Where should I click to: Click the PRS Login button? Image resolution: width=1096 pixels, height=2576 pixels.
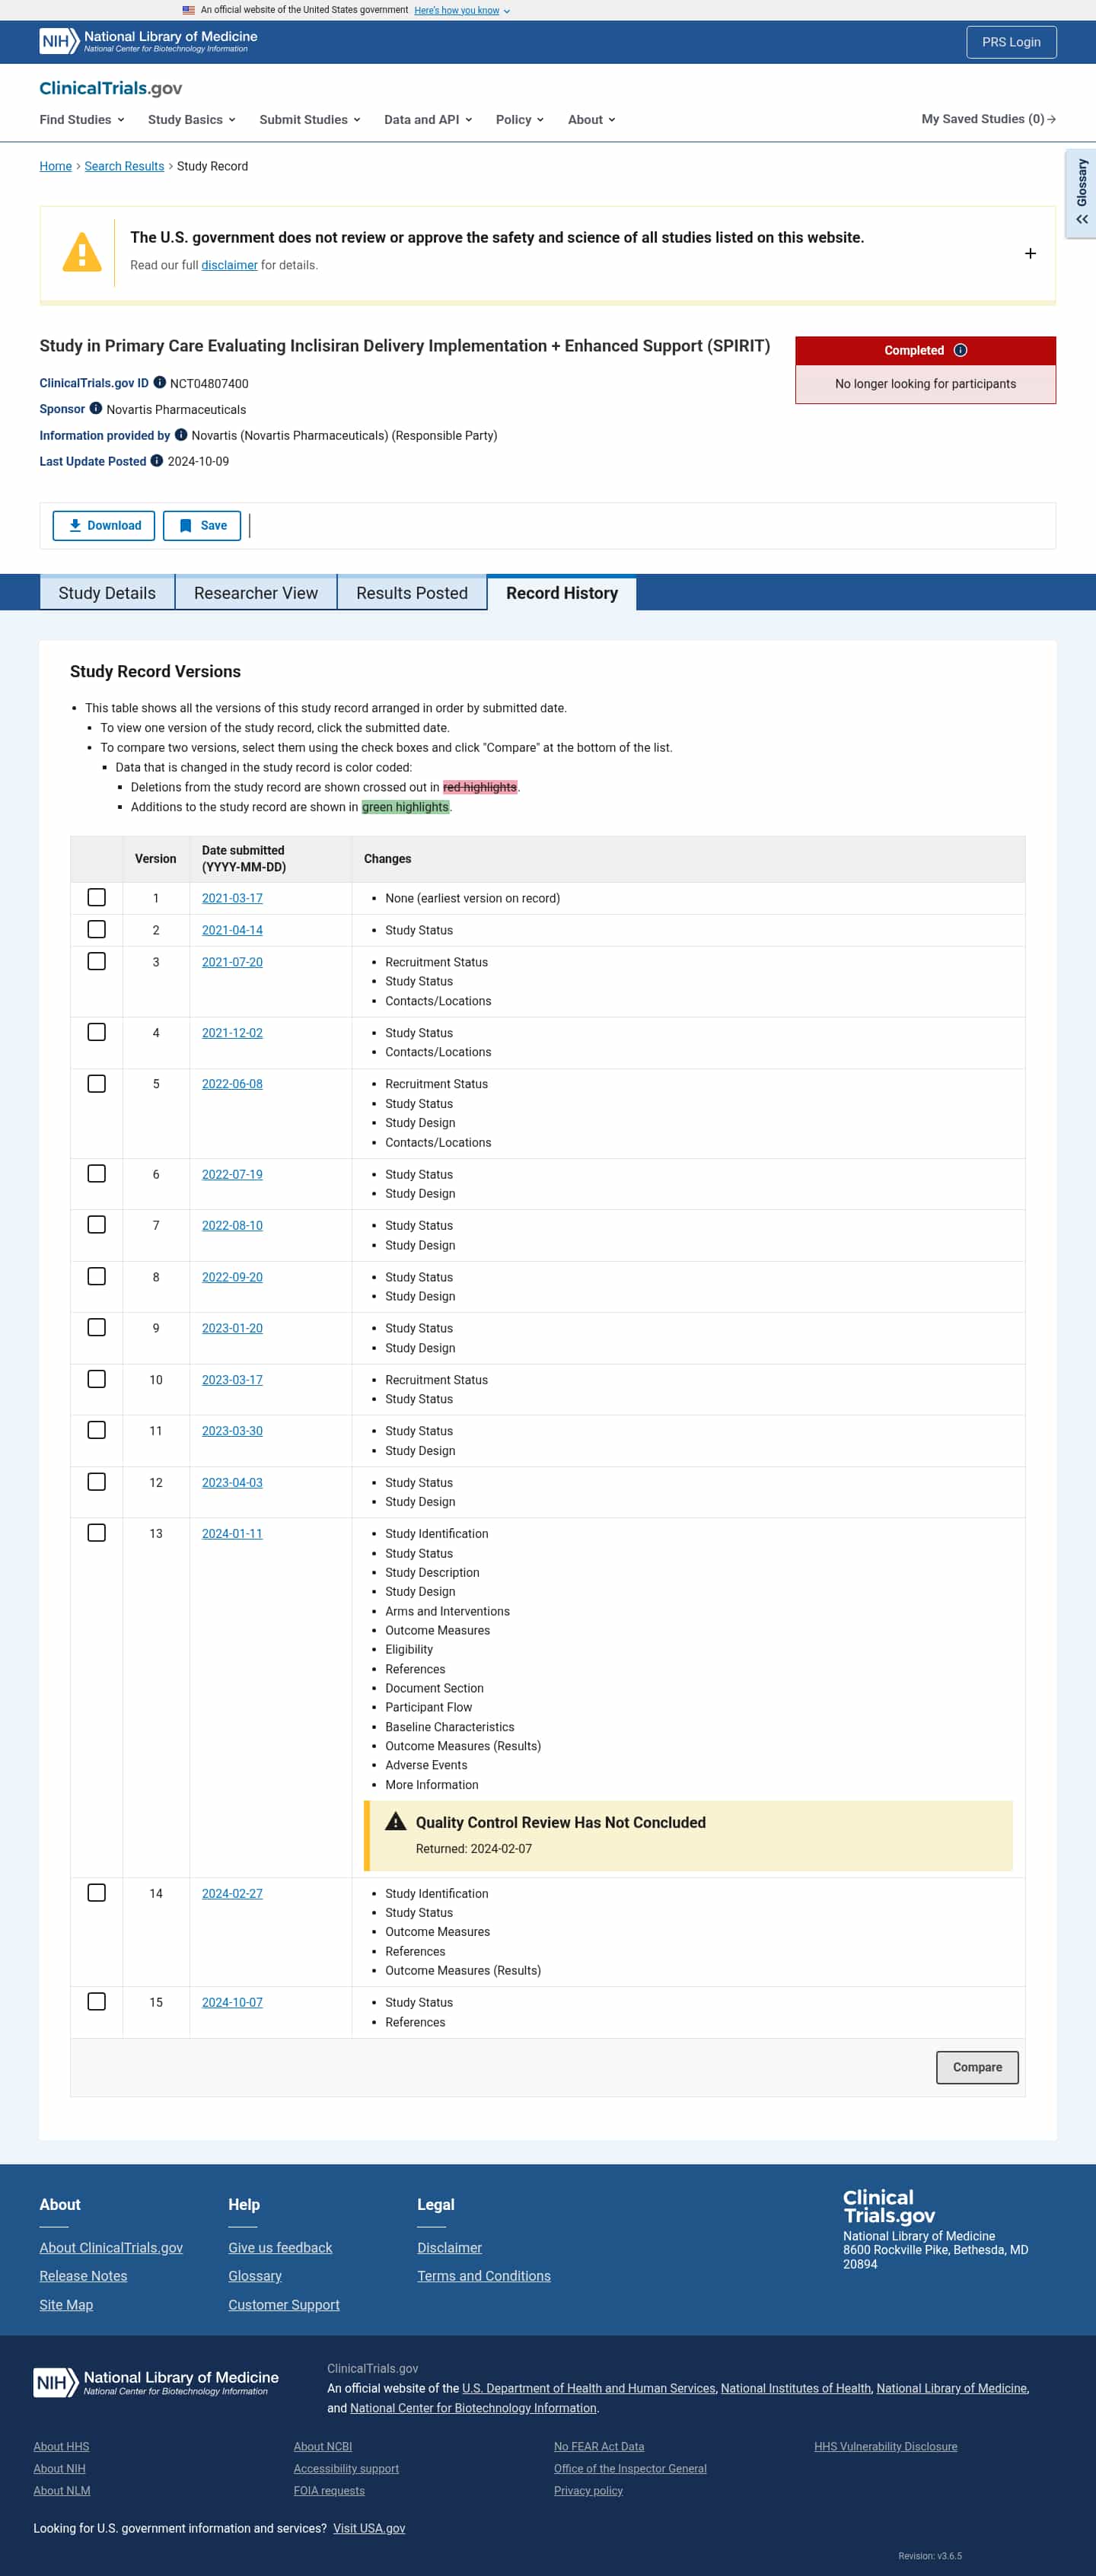coord(1011,41)
